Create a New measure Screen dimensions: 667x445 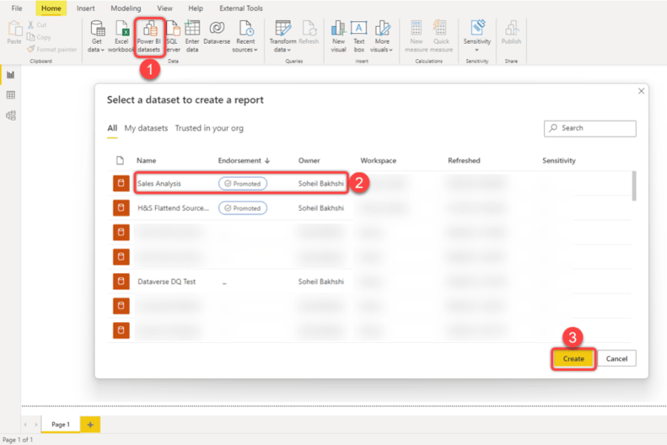tap(416, 36)
